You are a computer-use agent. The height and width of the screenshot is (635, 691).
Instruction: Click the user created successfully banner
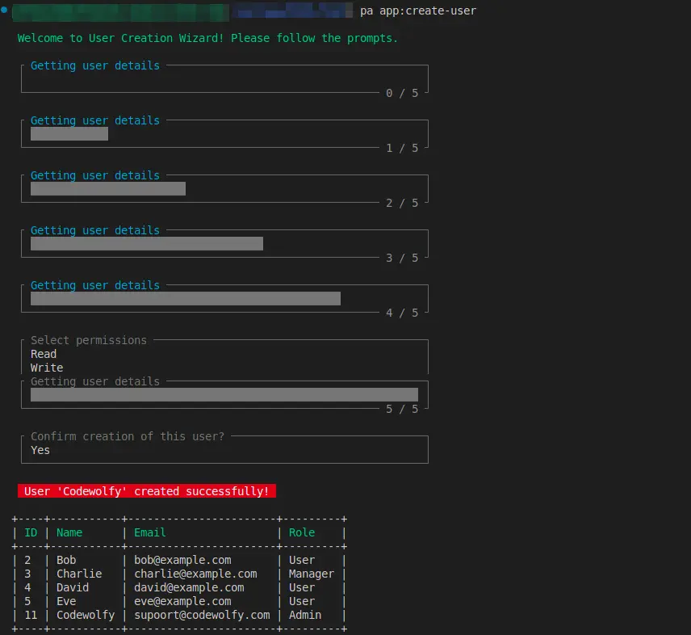tap(147, 491)
